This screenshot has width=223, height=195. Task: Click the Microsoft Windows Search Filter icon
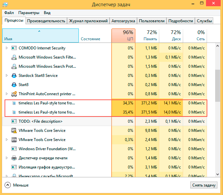coord(14,57)
